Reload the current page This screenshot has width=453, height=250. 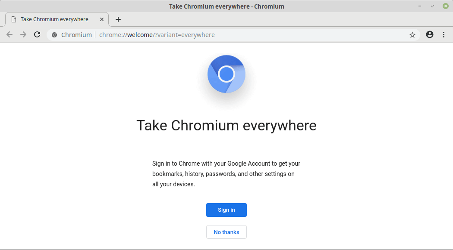(x=37, y=34)
